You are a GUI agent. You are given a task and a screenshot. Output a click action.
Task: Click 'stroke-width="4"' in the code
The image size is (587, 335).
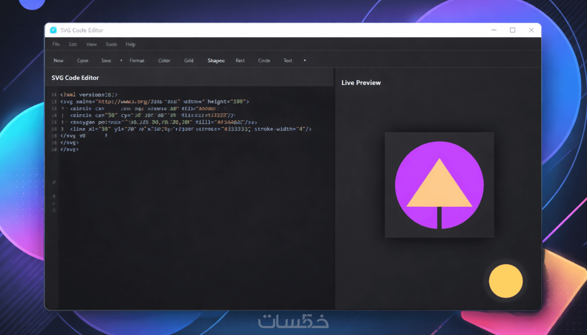tap(280, 129)
